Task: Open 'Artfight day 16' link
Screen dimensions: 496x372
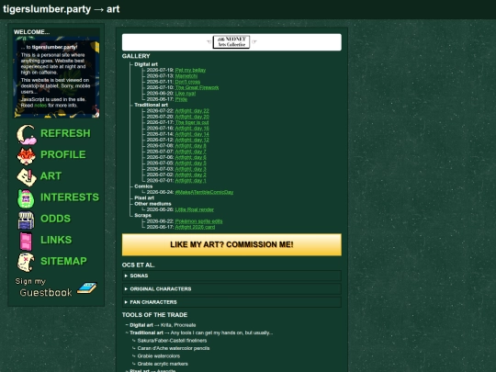Action: (192, 128)
